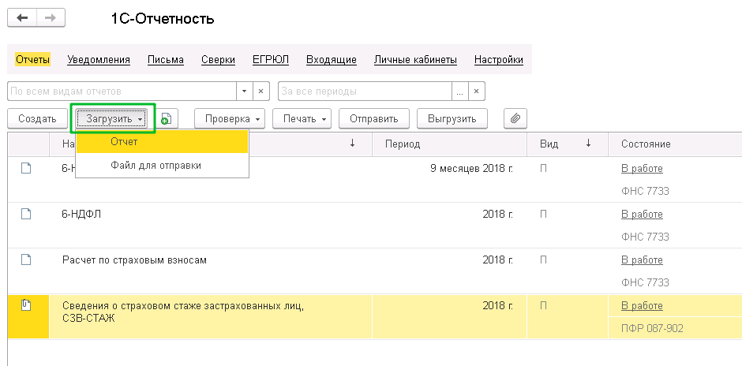Open period selection with the ellipsis button

(460, 91)
